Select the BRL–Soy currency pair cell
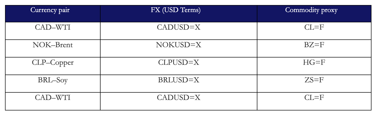The height and width of the screenshot is (121, 378). (x=53, y=80)
